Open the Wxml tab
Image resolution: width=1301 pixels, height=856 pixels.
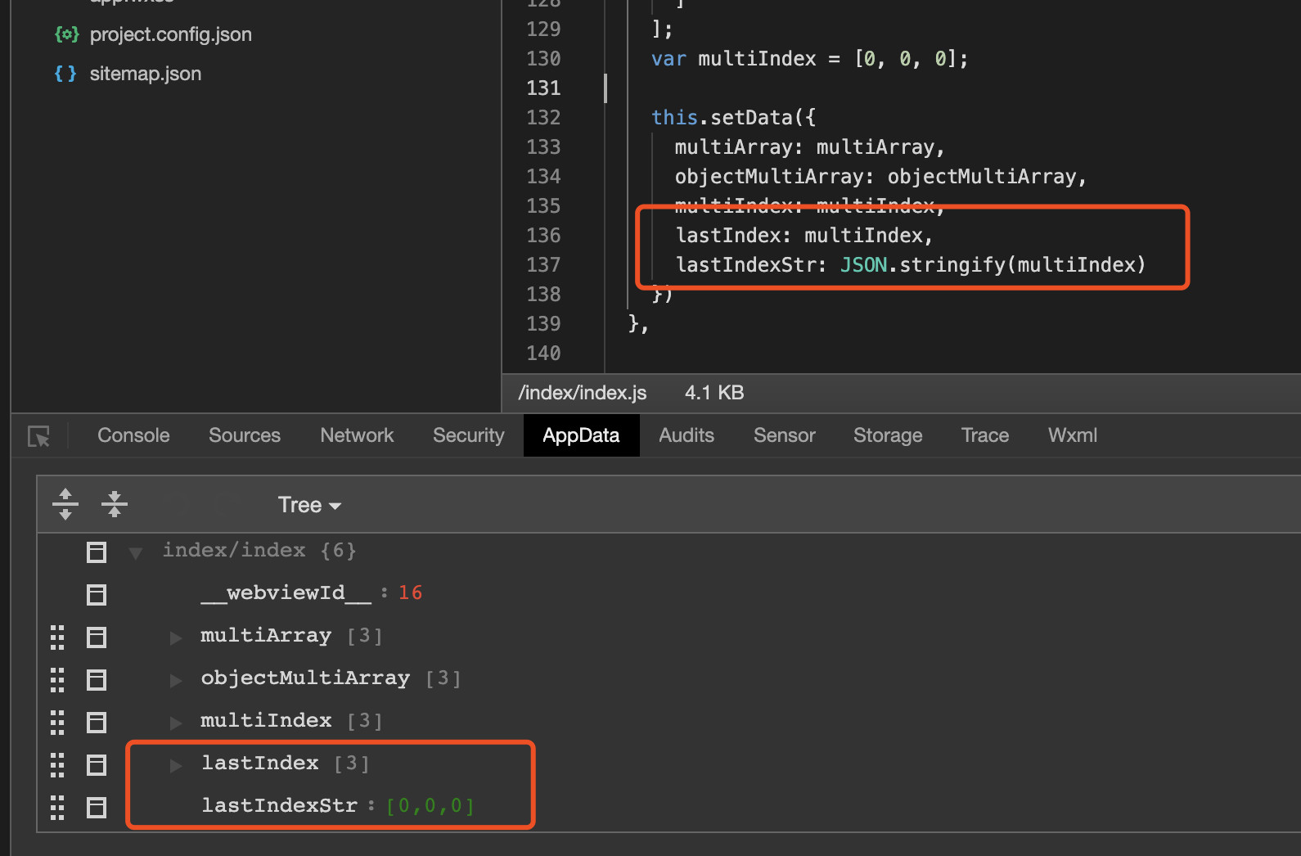[1072, 435]
